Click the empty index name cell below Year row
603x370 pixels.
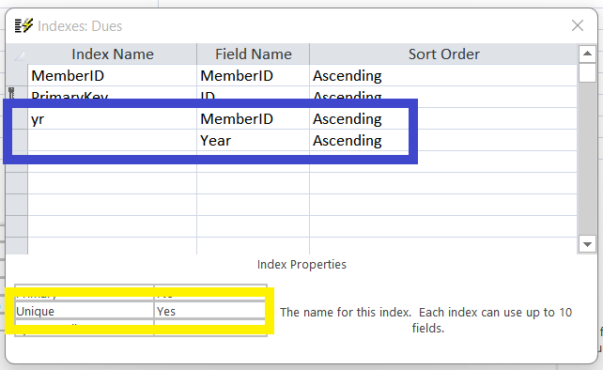point(113,162)
